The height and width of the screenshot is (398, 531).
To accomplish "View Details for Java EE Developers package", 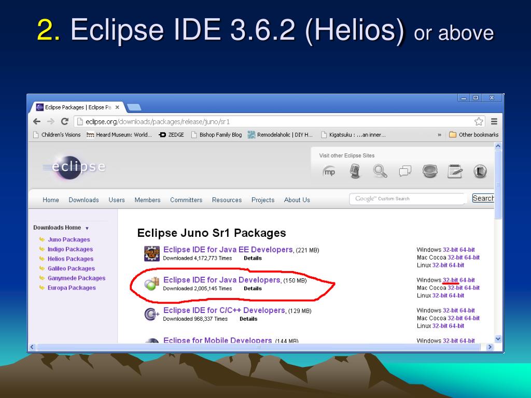I will (253, 258).
